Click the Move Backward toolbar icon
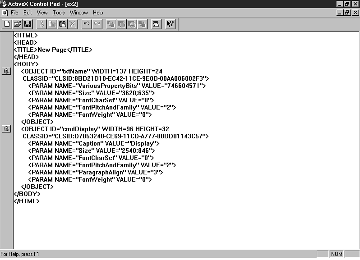This screenshot has width=360, height=260. (132, 24)
